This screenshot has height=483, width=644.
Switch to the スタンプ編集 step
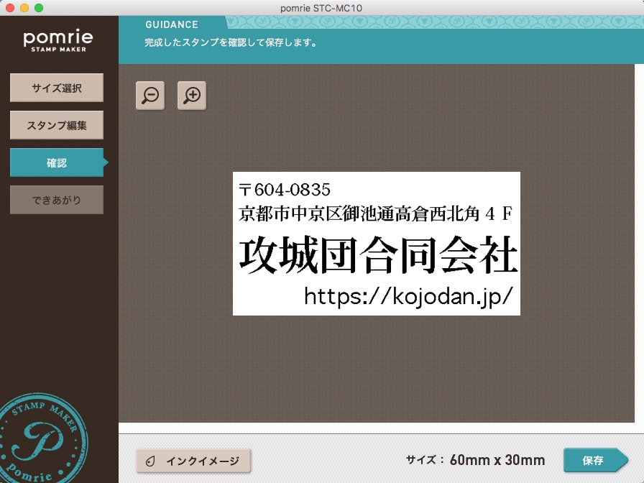tap(56, 125)
